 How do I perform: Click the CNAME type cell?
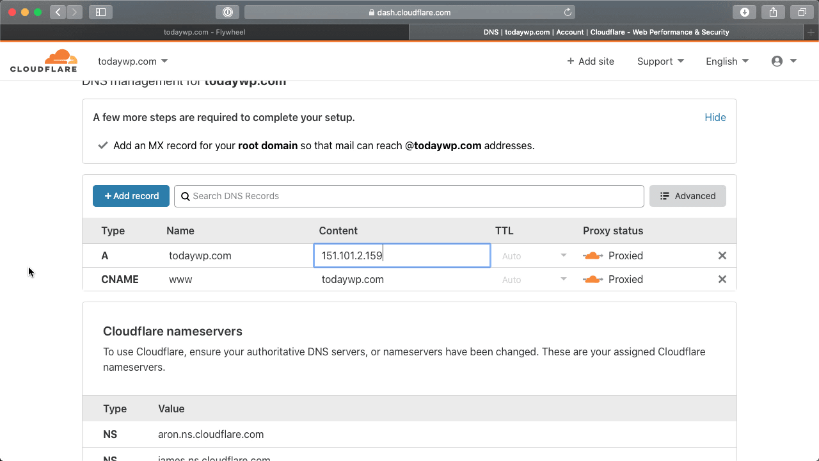click(120, 279)
